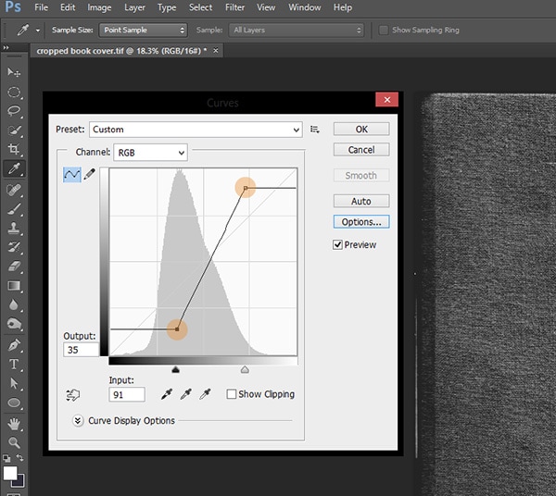The width and height of the screenshot is (556, 496).
Task: Open tool preset picker arrow
Action: [x=38, y=31]
